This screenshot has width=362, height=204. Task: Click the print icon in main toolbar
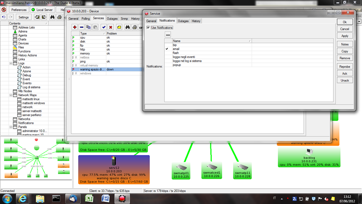click(x=59, y=17)
